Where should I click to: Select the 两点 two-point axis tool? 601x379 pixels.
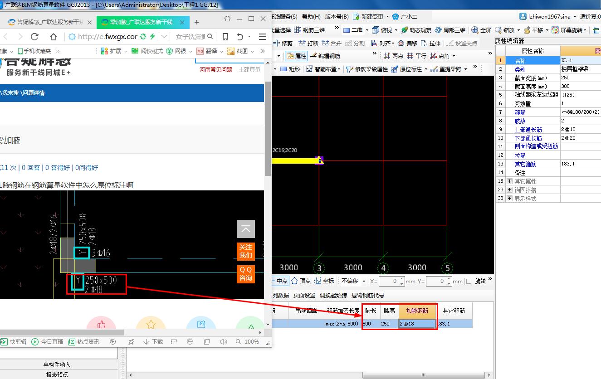[x=393, y=56]
